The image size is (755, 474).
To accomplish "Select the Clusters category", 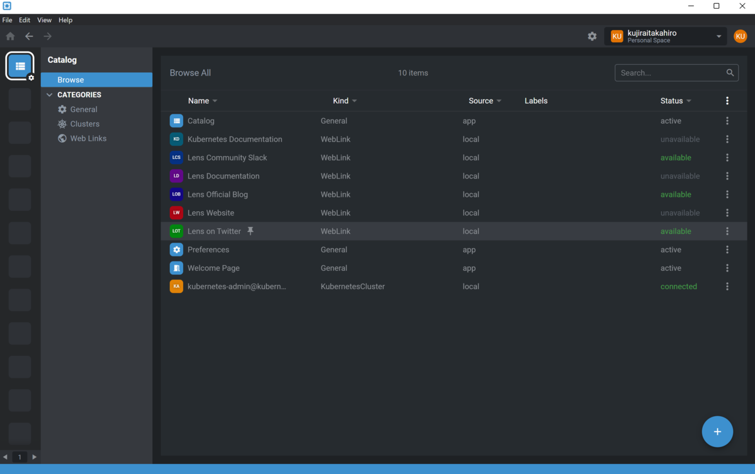I will click(x=85, y=124).
